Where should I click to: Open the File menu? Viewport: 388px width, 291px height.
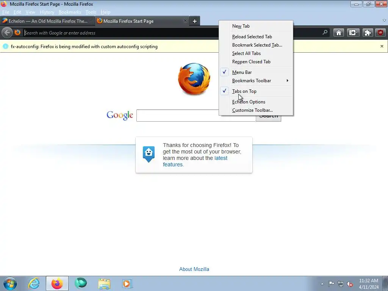5,12
